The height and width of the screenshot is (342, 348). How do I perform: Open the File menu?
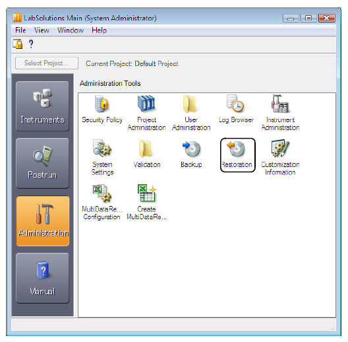(20, 30)
